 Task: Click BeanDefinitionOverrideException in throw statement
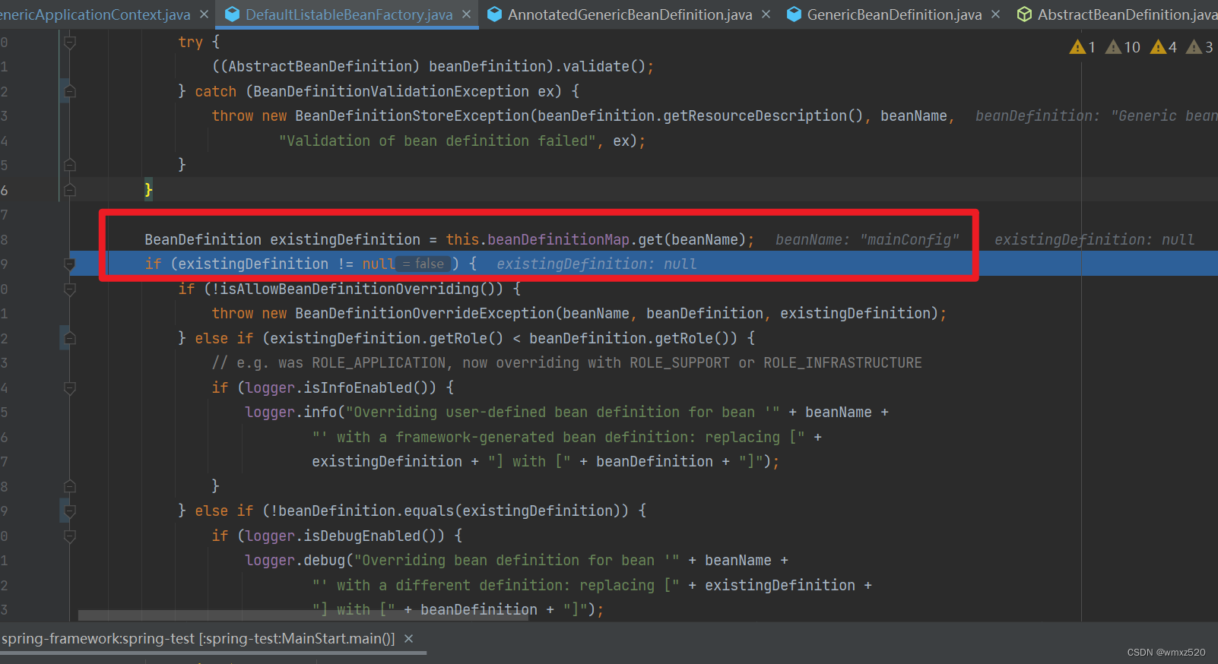pyautogui.click(x=424, y=314)
